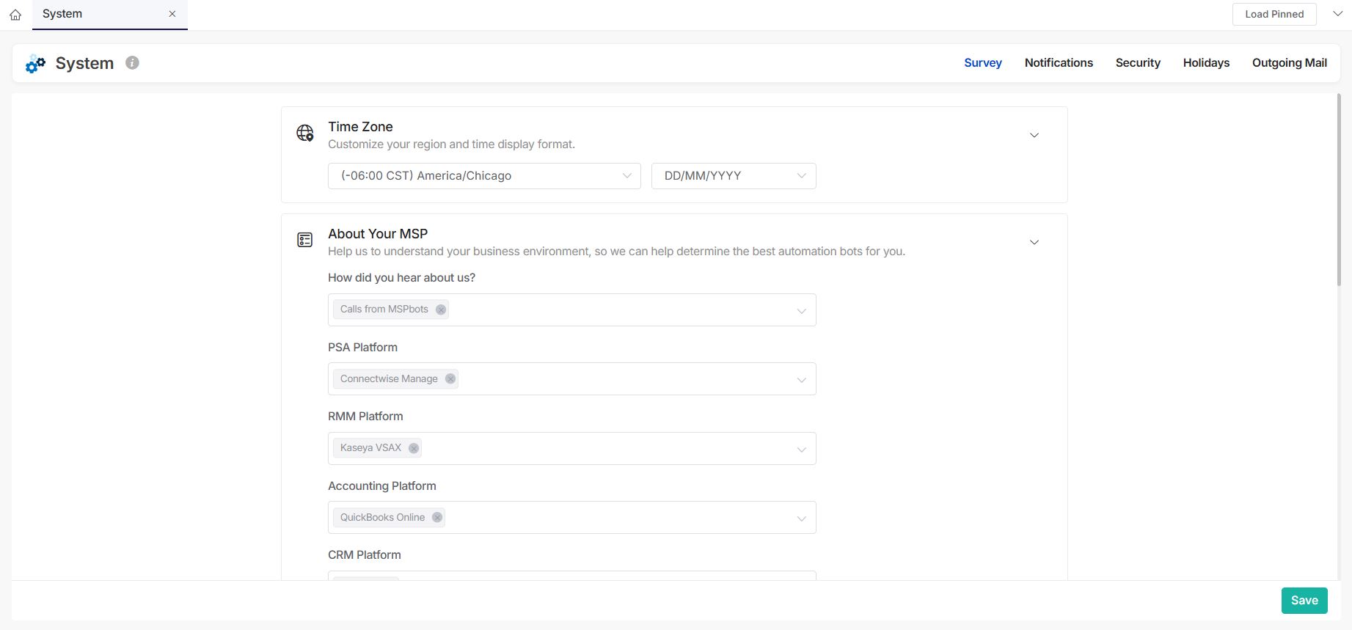
Task: Remove the Calls from MSPbots tag
Action: click(x=441, y=309)
